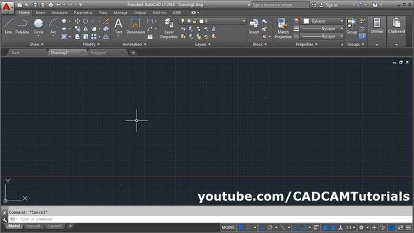Click the Mirror tool icon

[85, 28]
